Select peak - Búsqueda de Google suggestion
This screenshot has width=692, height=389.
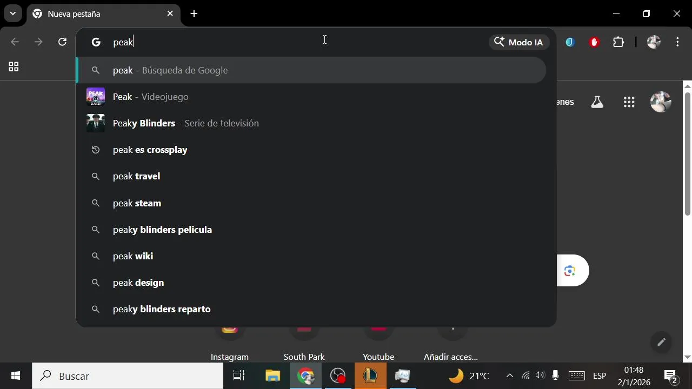[x=312, y=70]
